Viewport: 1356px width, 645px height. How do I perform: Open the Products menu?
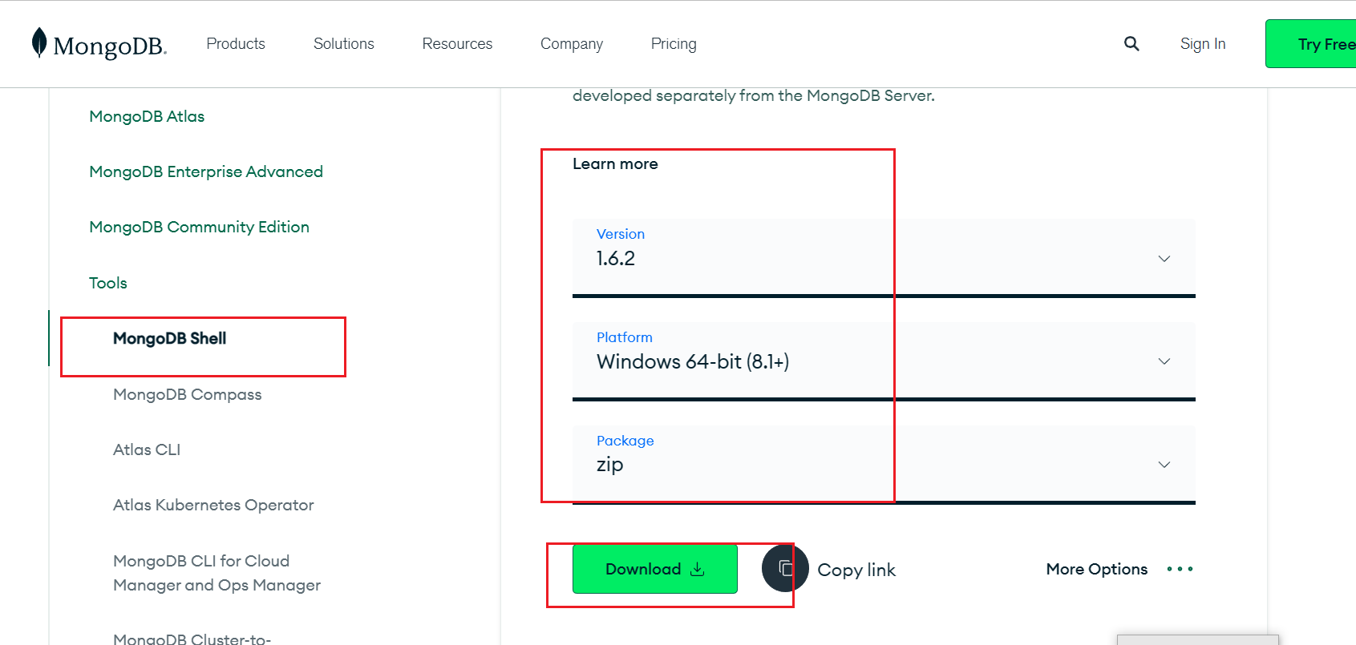click(x=236, y=44)
